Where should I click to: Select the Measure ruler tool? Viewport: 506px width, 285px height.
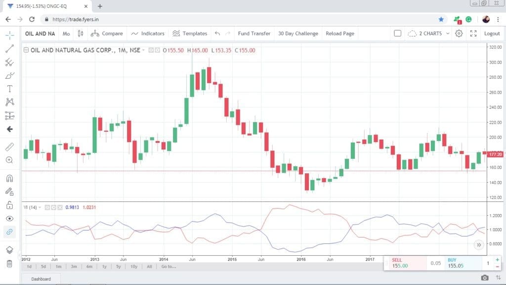click(9, 147)
